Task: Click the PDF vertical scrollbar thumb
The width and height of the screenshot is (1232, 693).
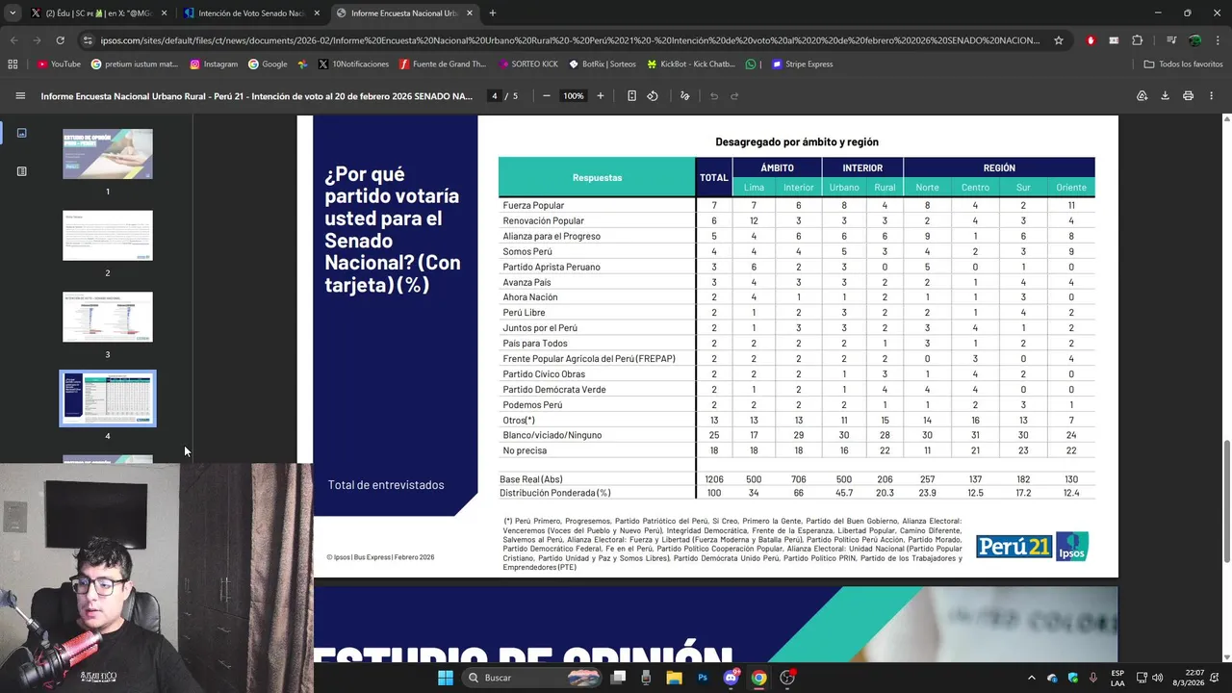Action: (1227, 500)
